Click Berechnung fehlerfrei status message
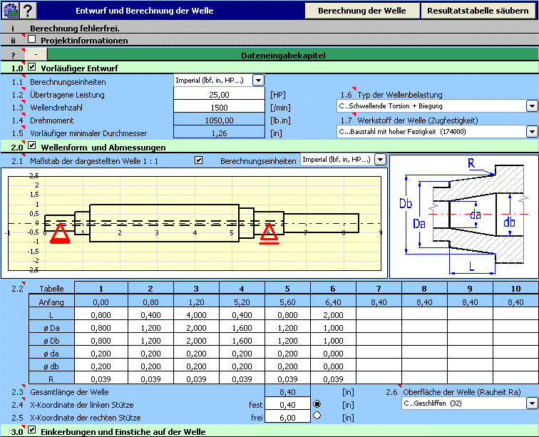The height and width of the screenshot is (437, 539). point(75,29)
